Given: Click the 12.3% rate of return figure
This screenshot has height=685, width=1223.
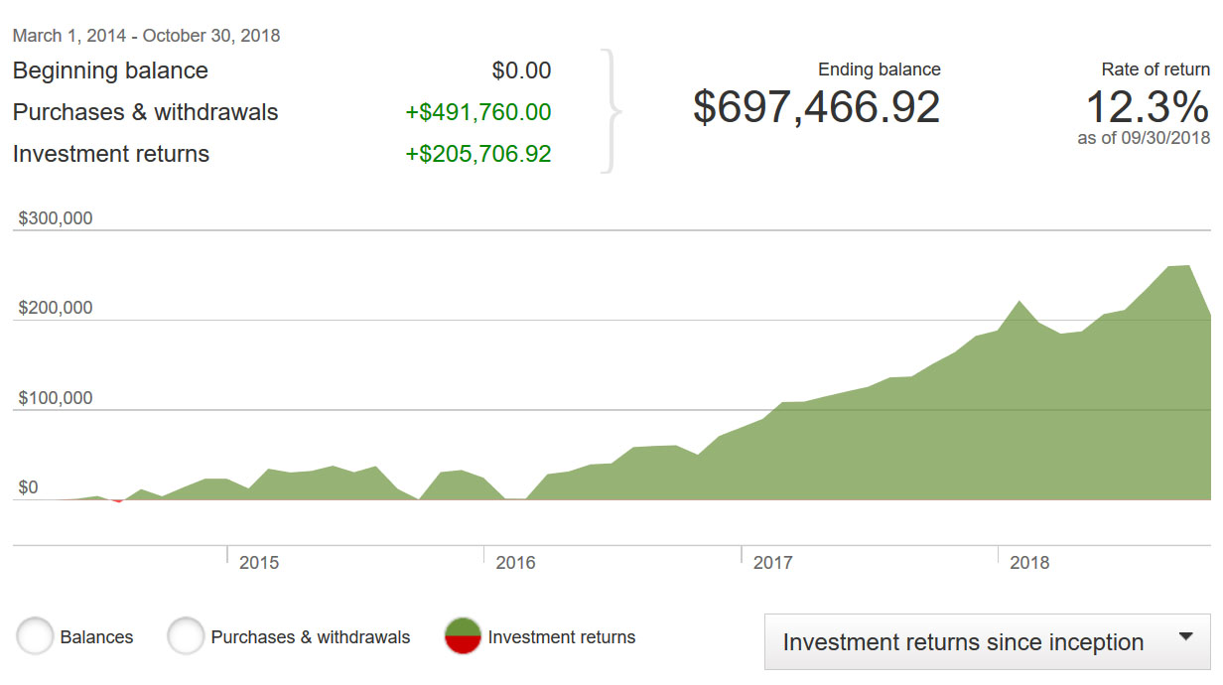Looking at the screenshot, I should pos(1147,107).
